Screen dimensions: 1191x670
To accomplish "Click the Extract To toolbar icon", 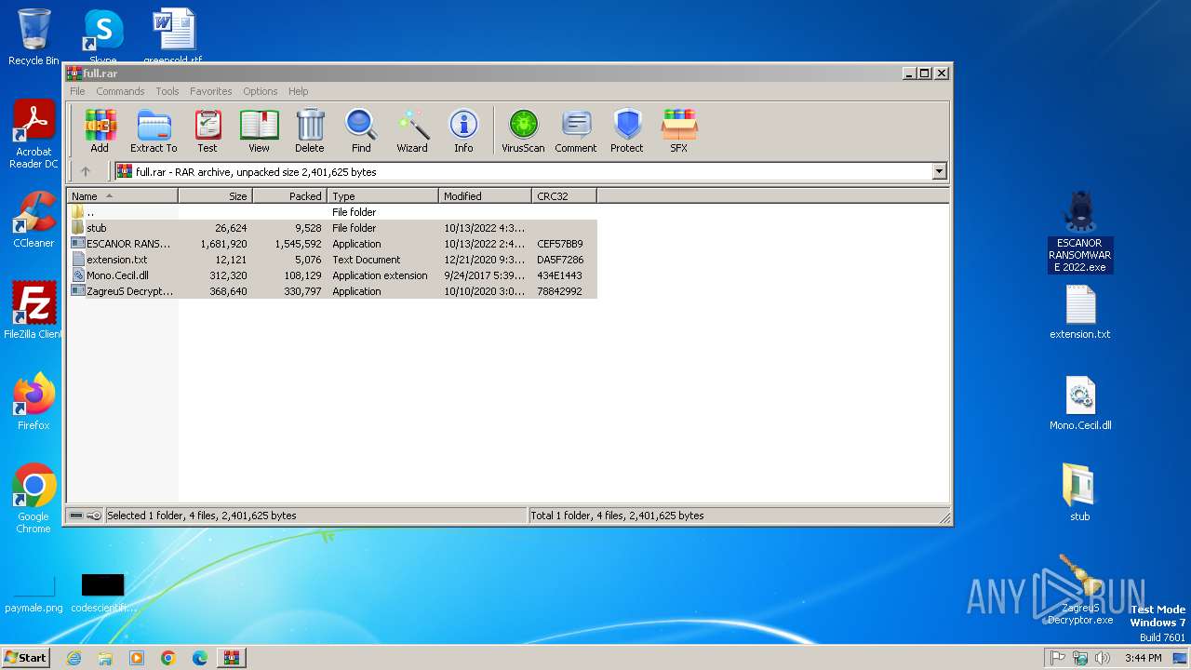I will point(154,130).
